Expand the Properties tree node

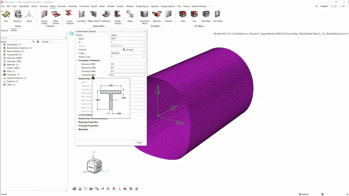click(x=2, y=75)
